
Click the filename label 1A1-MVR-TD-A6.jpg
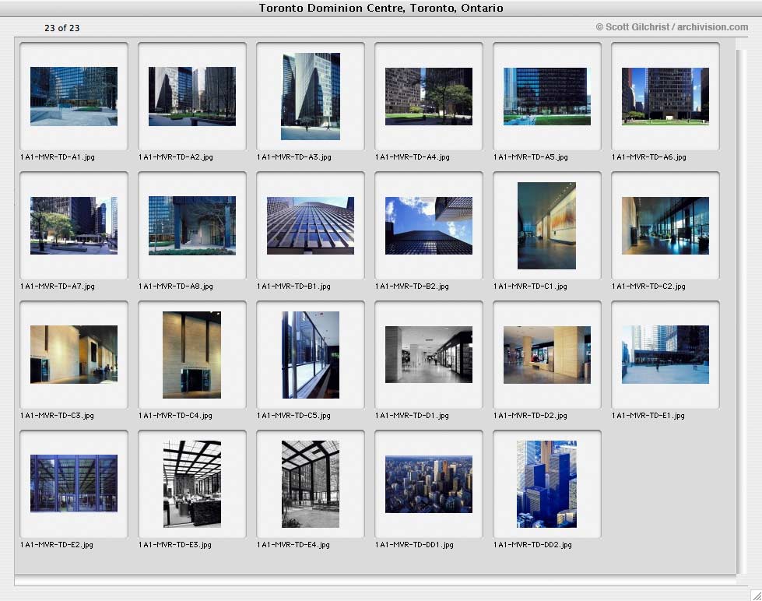(649, 157)
